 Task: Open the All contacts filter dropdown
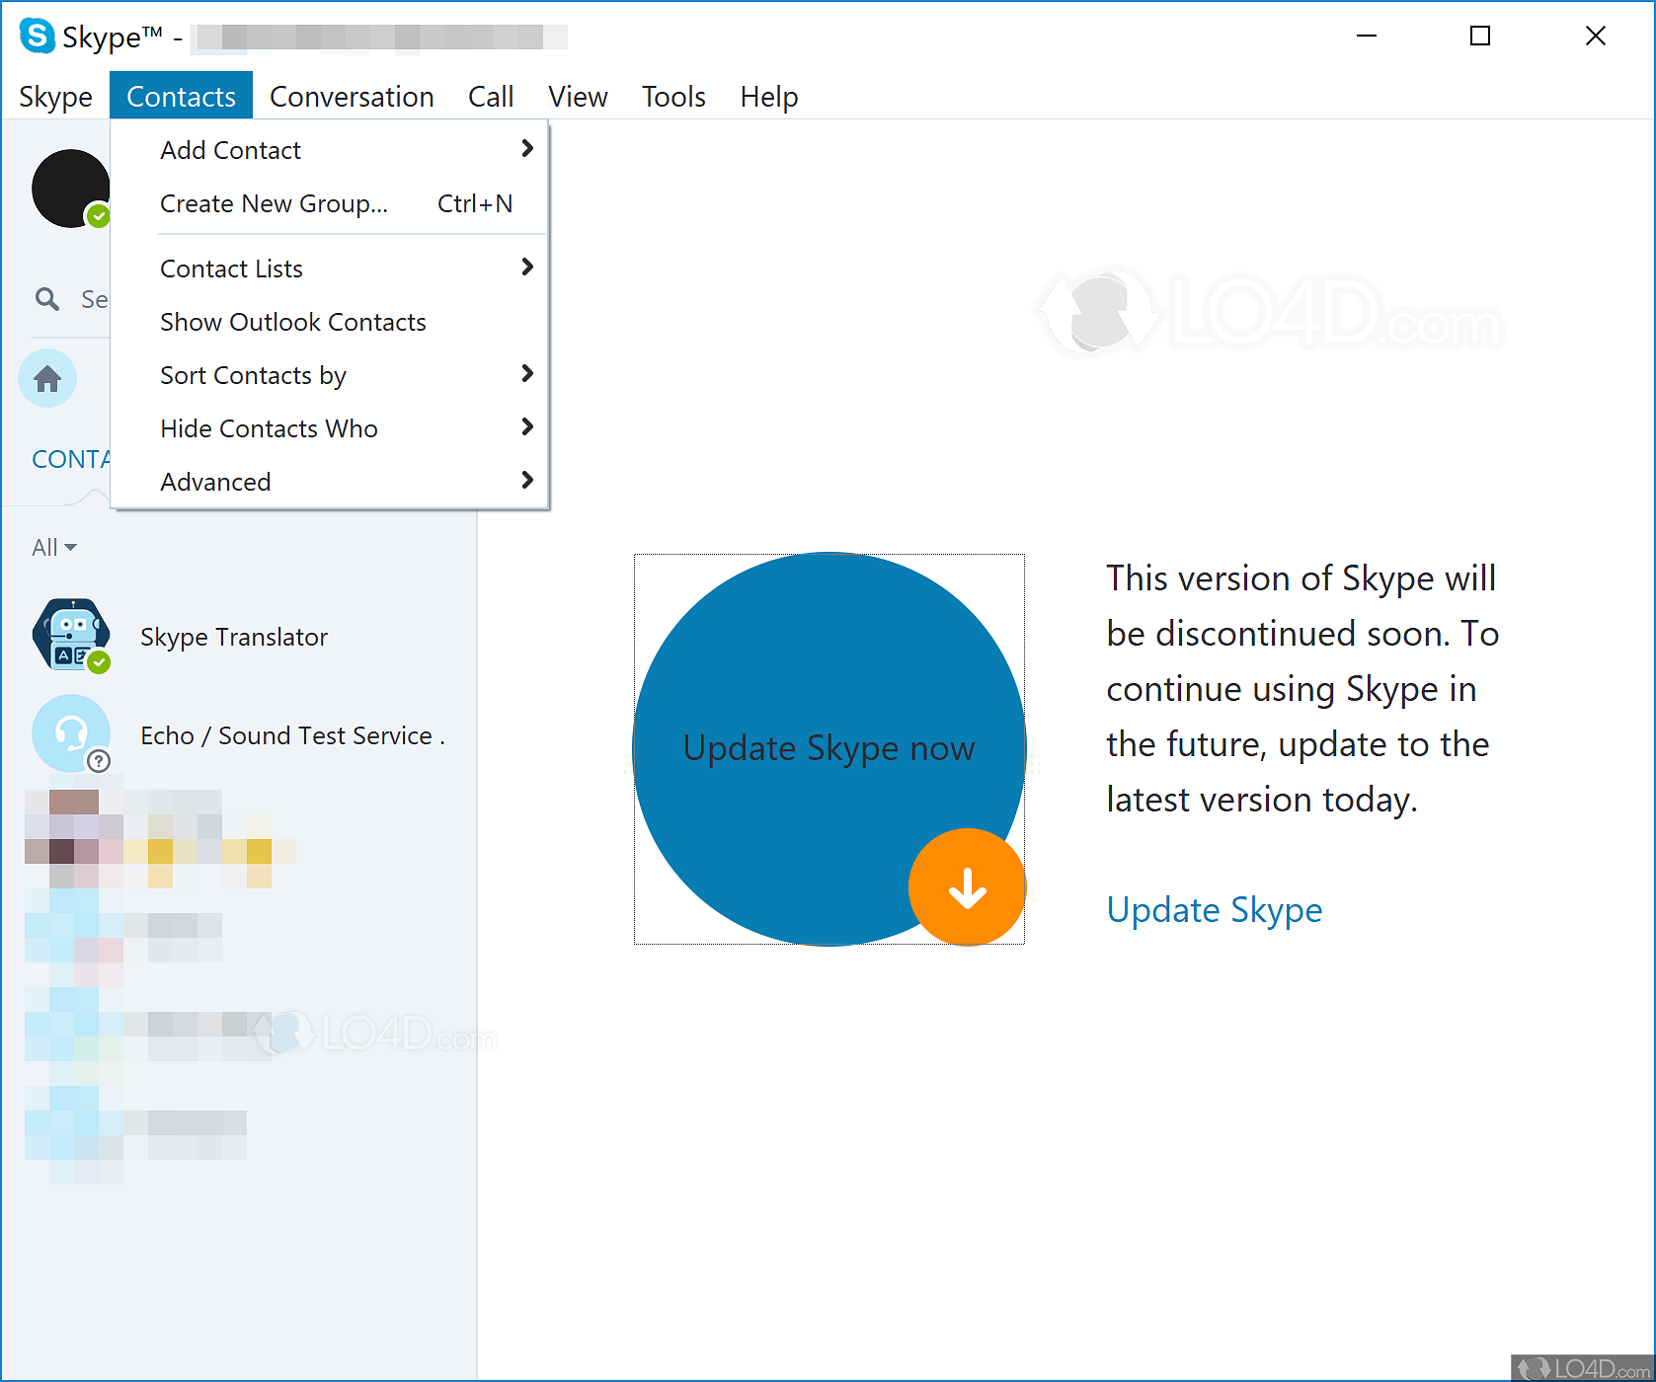(54, 548)
